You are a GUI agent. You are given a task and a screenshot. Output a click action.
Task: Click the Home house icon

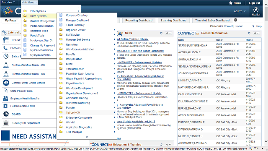[231, 3]
